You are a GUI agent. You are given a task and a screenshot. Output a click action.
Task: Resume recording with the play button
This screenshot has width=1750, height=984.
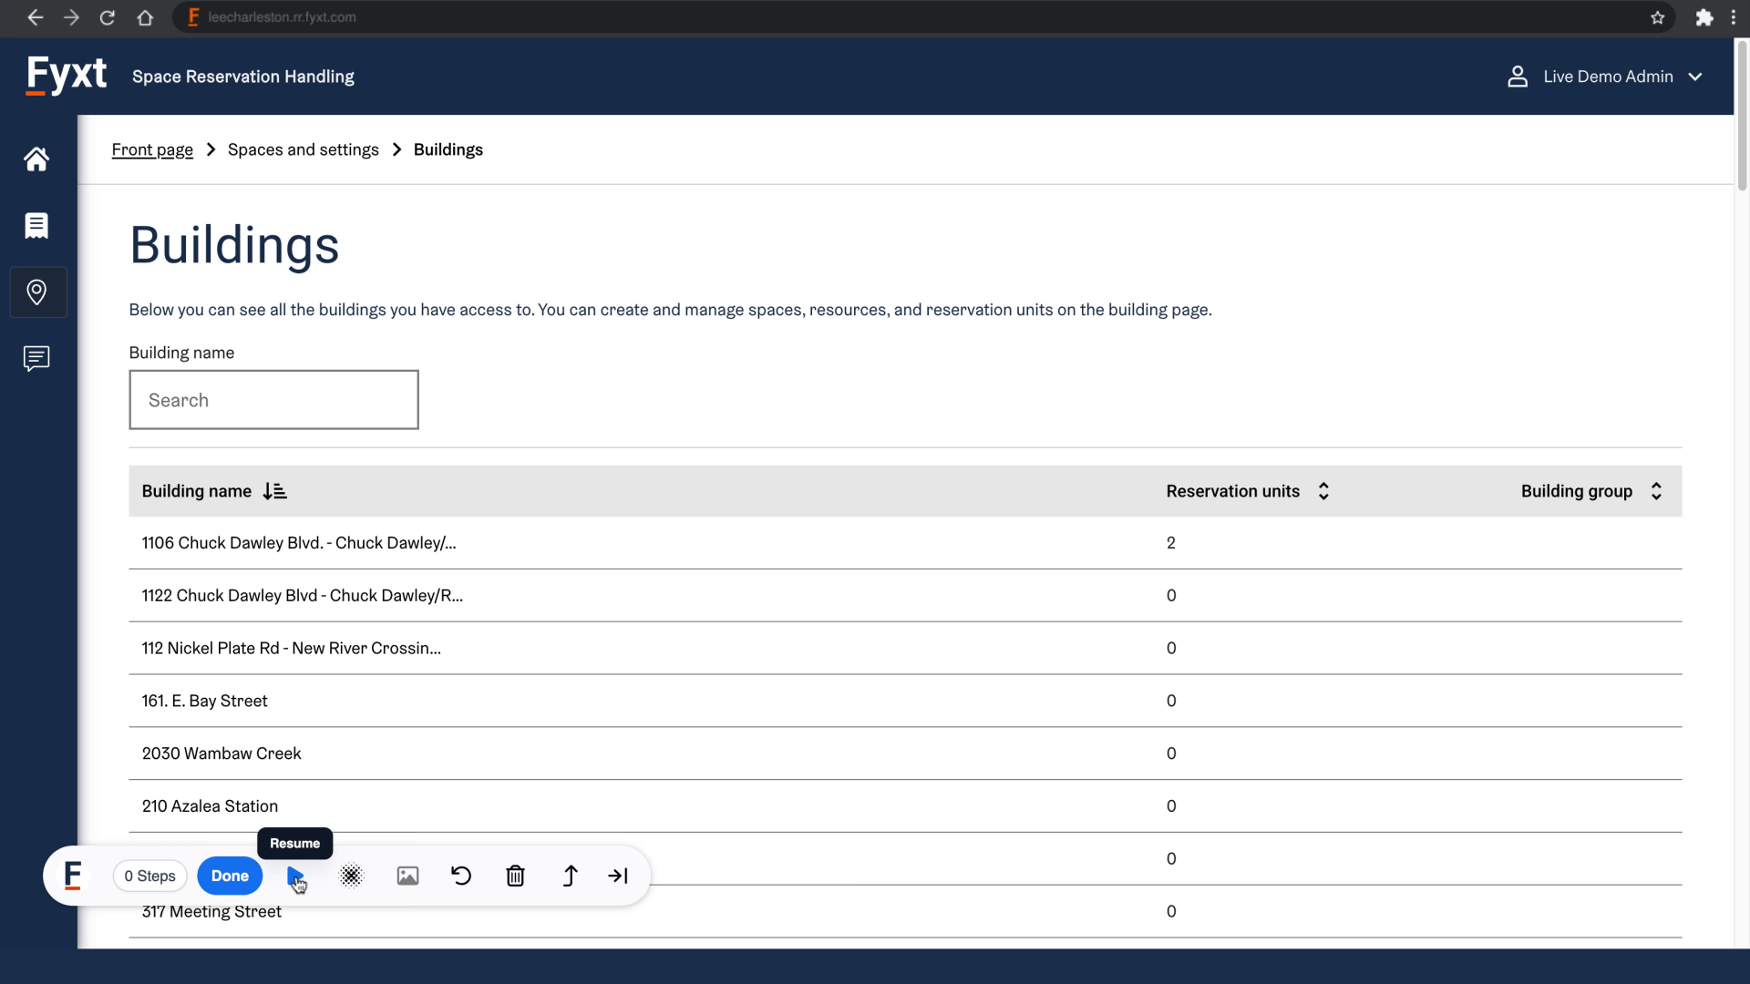[x=294, y=876]
